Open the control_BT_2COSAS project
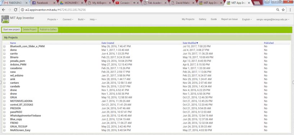The image size is (294, 135). click(x=22, y=105)
